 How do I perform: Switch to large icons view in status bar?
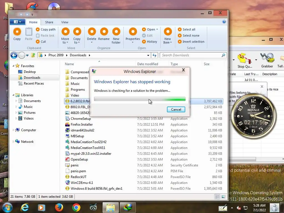click(223, 197)
